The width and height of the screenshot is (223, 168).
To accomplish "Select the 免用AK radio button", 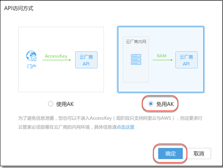I will pyautogui.click(x=151, y=104).
